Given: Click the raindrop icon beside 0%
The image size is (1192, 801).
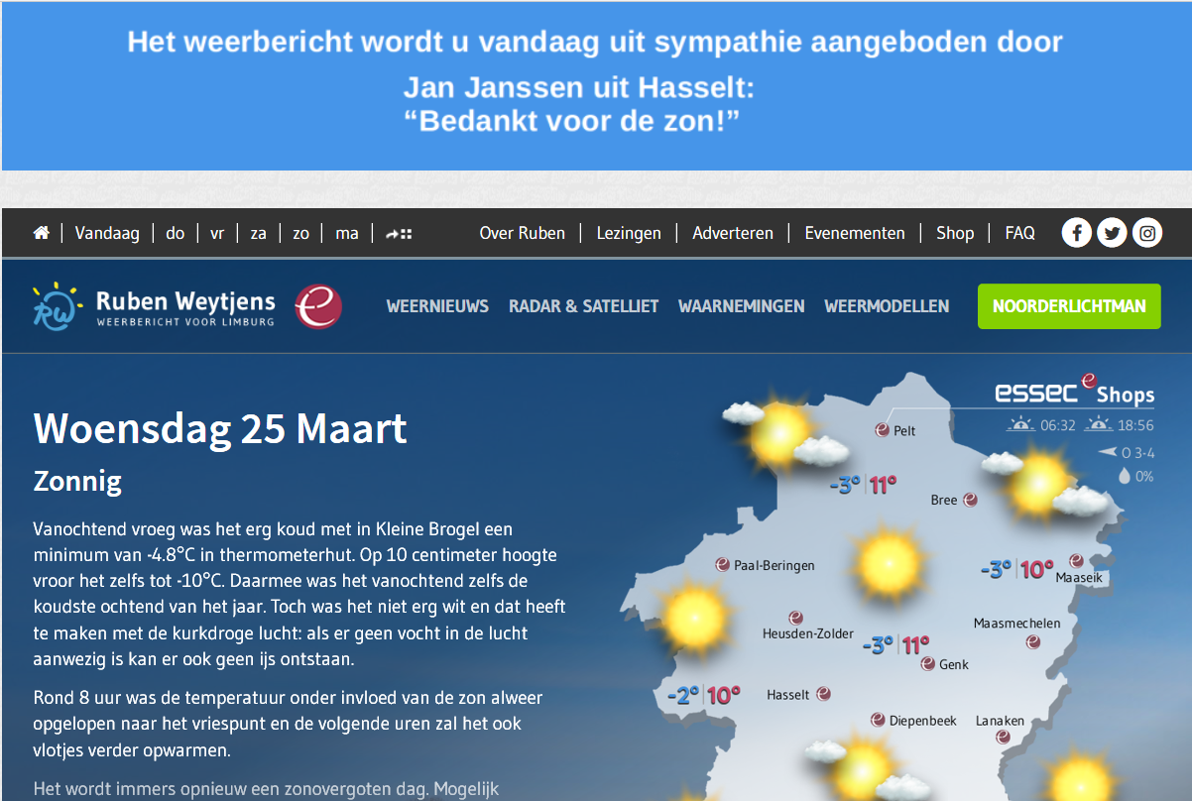Looking at the screenshot, I should (x=1124, y=476).
